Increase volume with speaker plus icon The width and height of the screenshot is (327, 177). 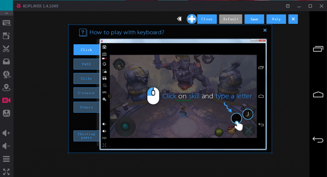pos(6,133)
